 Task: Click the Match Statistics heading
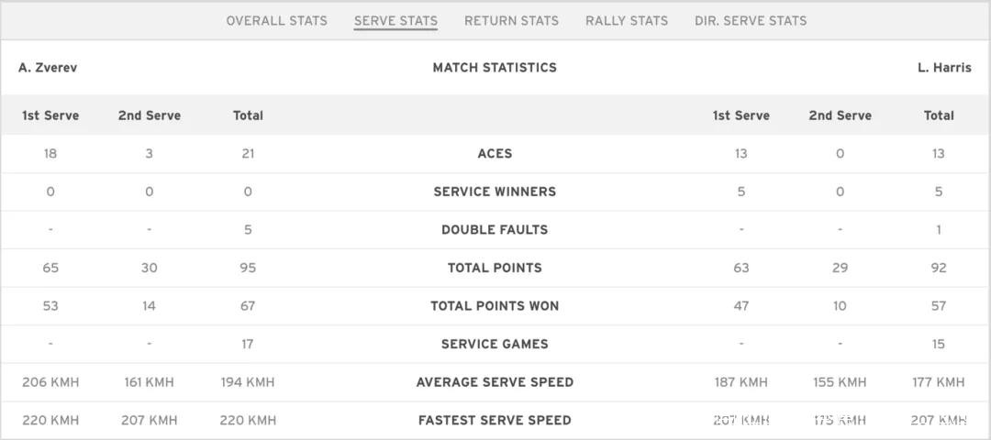click(x=495, y=67)
